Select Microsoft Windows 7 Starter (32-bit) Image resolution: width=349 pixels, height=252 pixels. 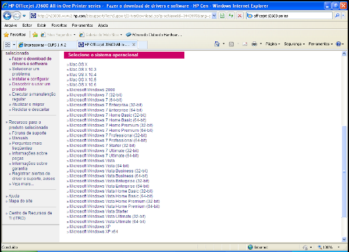(x=102, y=146)
